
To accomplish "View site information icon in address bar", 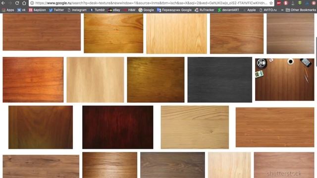I will [x=32, y=3].
